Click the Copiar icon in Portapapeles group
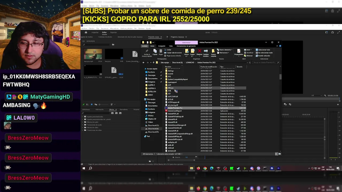342x192 pixels. [155, 51]
